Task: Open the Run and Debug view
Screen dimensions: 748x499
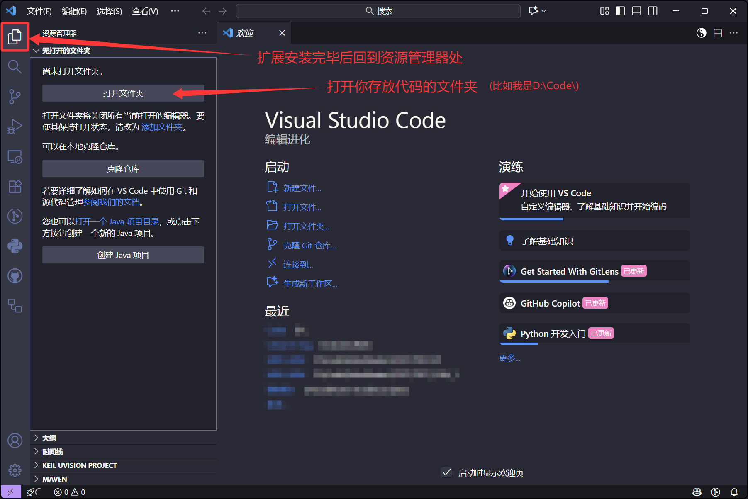Action: 15,127
